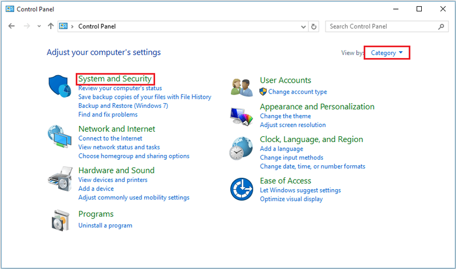The width and height of the screenshot is (456, 269).
Task: Open Review your computer's status
Action: pyautogui.click(x=120, y=88)
